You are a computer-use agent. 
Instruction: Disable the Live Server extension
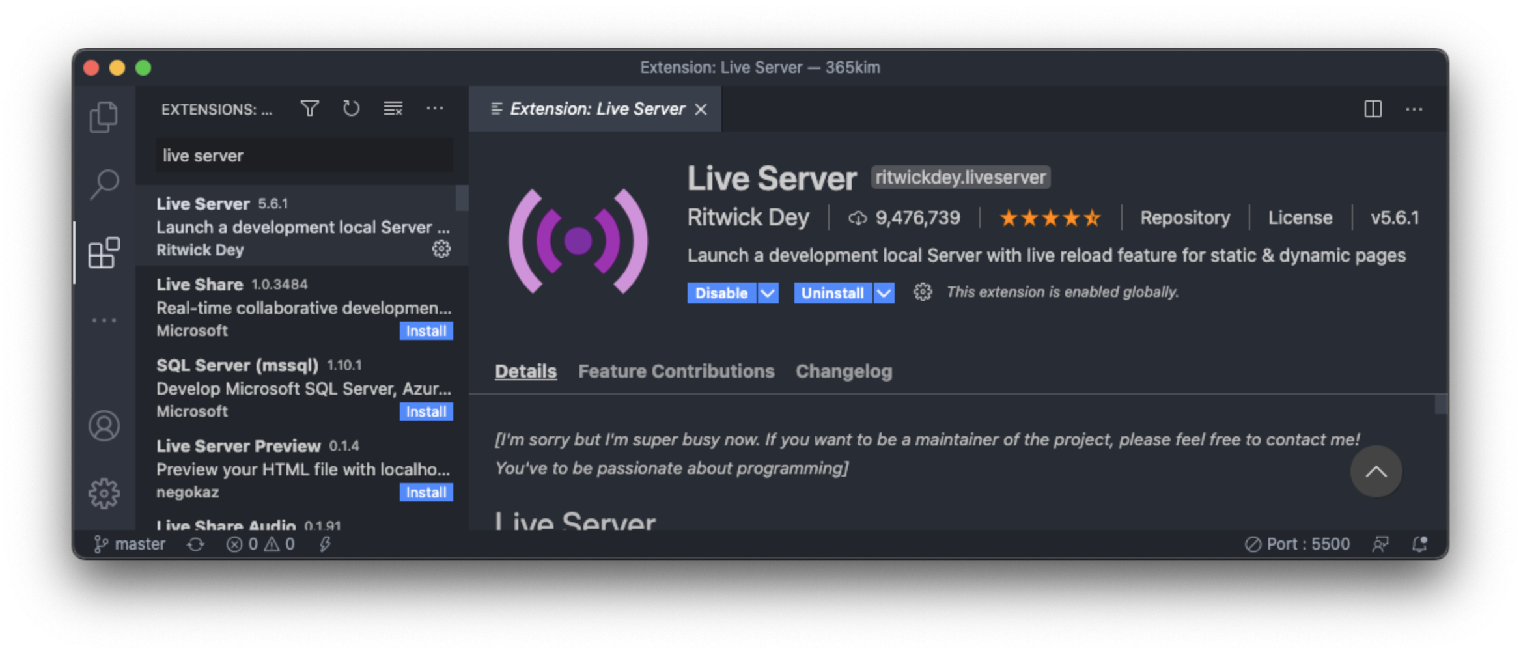coord(721,293)
